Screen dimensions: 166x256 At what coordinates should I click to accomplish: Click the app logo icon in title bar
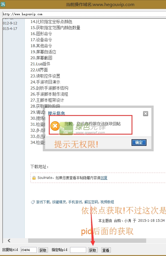click(3, 4)
